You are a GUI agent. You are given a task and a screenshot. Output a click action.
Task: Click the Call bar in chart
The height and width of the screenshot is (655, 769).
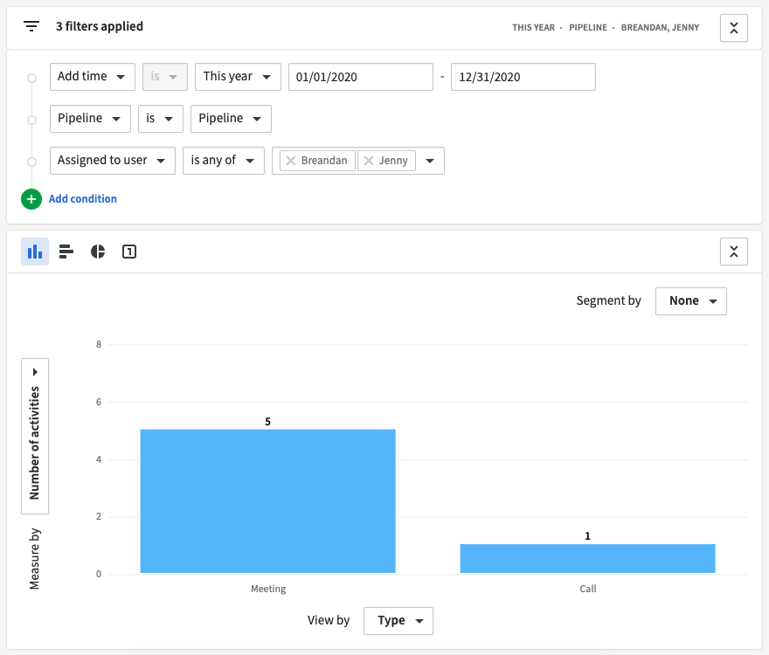[x=587, y=558]
